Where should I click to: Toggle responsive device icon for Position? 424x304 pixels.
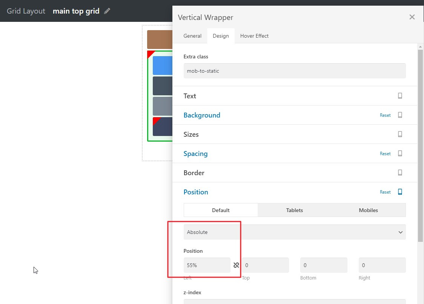400,192
